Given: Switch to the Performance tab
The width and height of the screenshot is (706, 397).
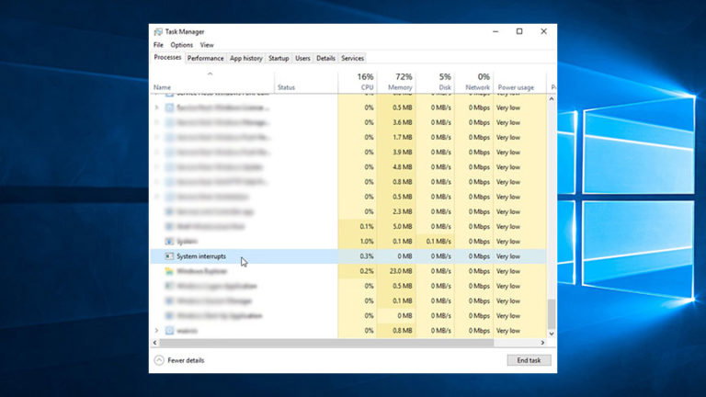Looking at the screenshot, I should coord(205,58).
